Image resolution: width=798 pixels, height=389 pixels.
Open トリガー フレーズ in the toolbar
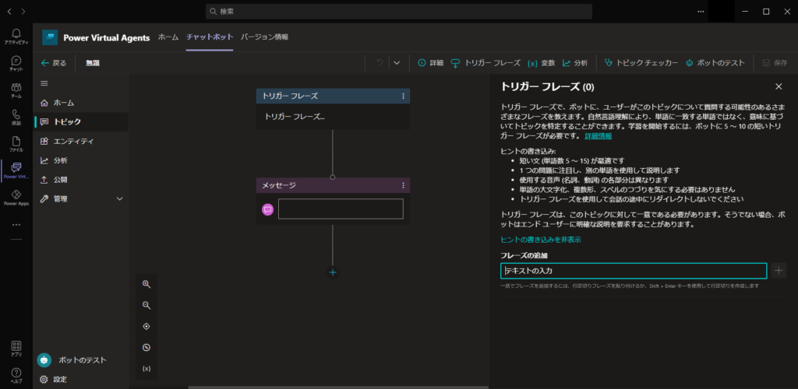[x=486, y=63]
